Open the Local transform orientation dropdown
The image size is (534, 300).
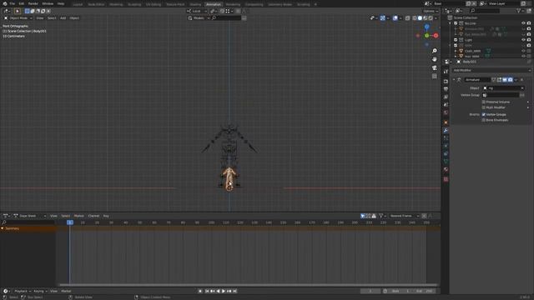click(197, 11)
